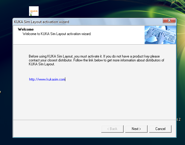Click the wizard title bar text

tap(42, 22)
